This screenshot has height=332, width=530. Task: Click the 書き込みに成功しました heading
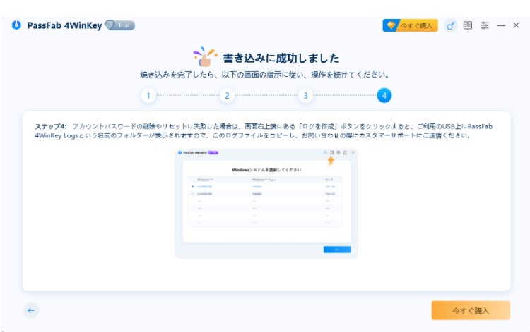point(281,58)
